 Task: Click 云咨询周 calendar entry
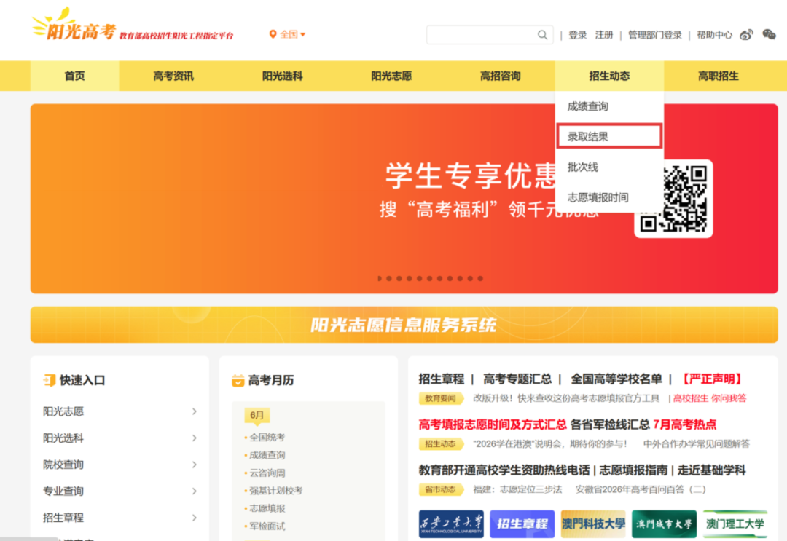click(267, 473)
